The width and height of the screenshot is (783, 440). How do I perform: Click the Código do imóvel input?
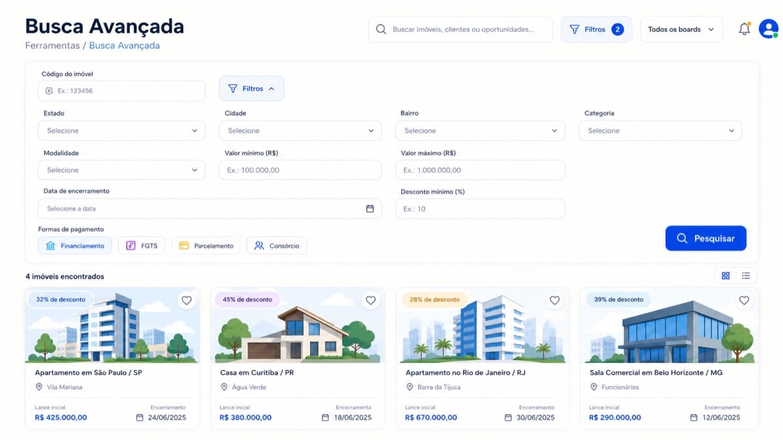point(121,91)
